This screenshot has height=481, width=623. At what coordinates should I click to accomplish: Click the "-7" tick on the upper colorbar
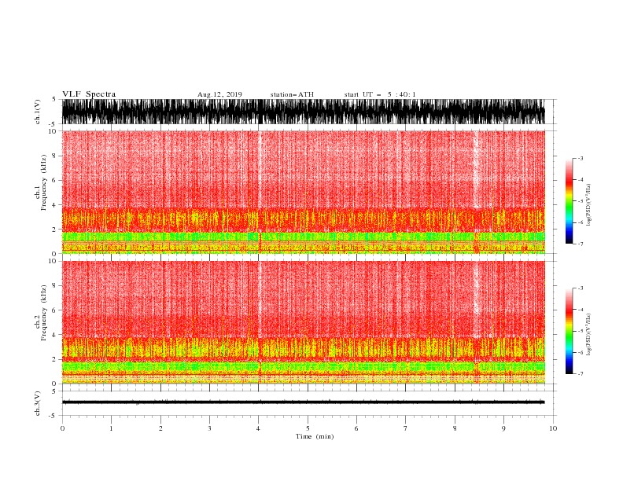click(x=580, y=244)
